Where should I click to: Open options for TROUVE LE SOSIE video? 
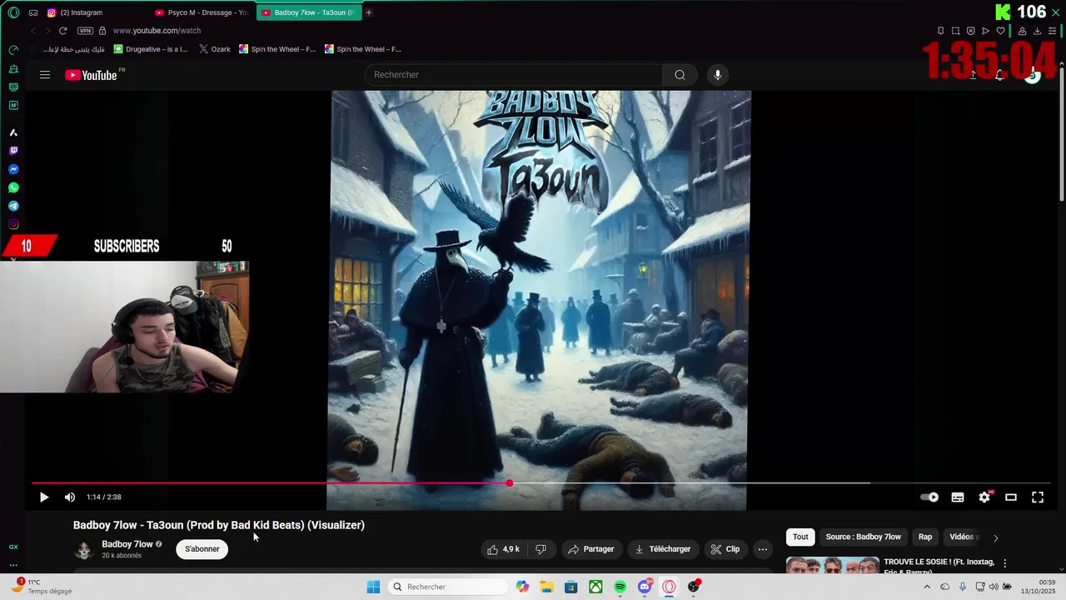pos(1004,563)
